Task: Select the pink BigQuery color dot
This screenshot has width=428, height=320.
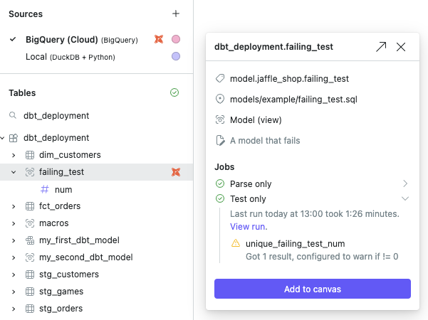Action: pyautogui.click(x=176, y=39)
